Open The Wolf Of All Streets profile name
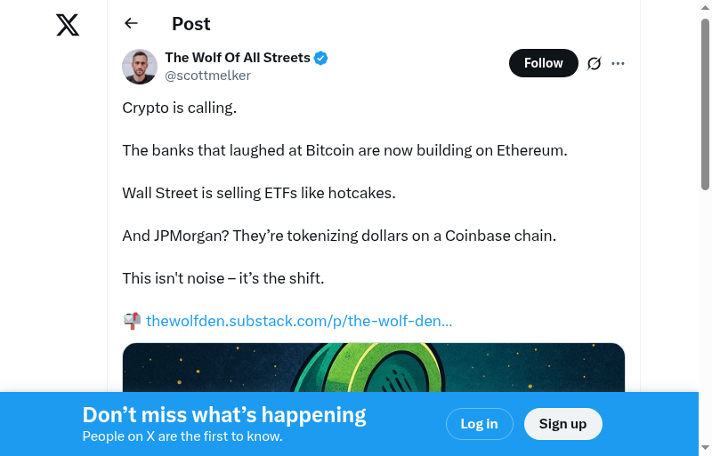The height and width of the screenshot is (456, 712). click(238, 58)
